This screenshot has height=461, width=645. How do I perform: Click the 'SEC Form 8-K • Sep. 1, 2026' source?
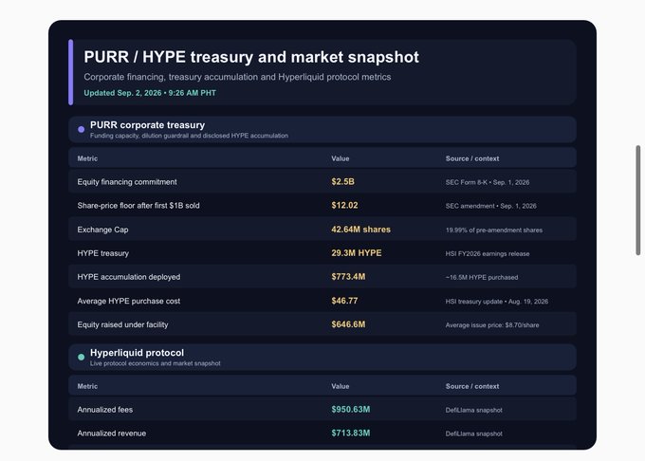pos(488,182)
